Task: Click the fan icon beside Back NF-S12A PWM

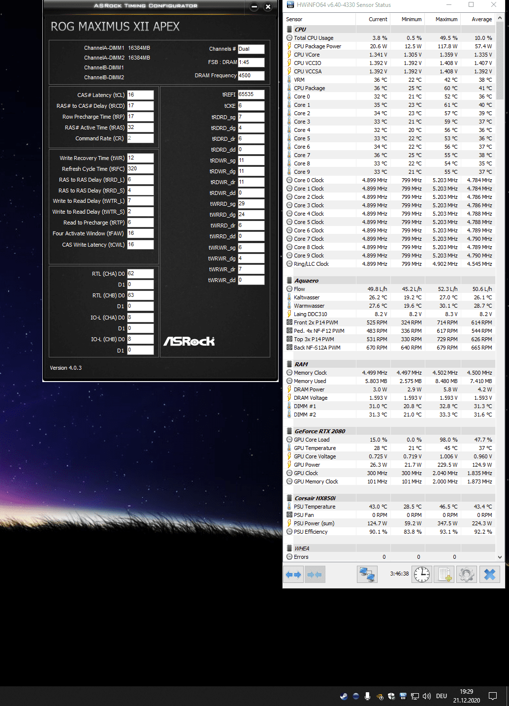Action: coord(289,348)
